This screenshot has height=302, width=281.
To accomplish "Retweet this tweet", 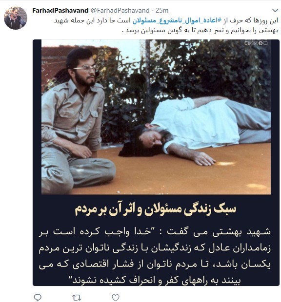I will (x=77, y=298).
